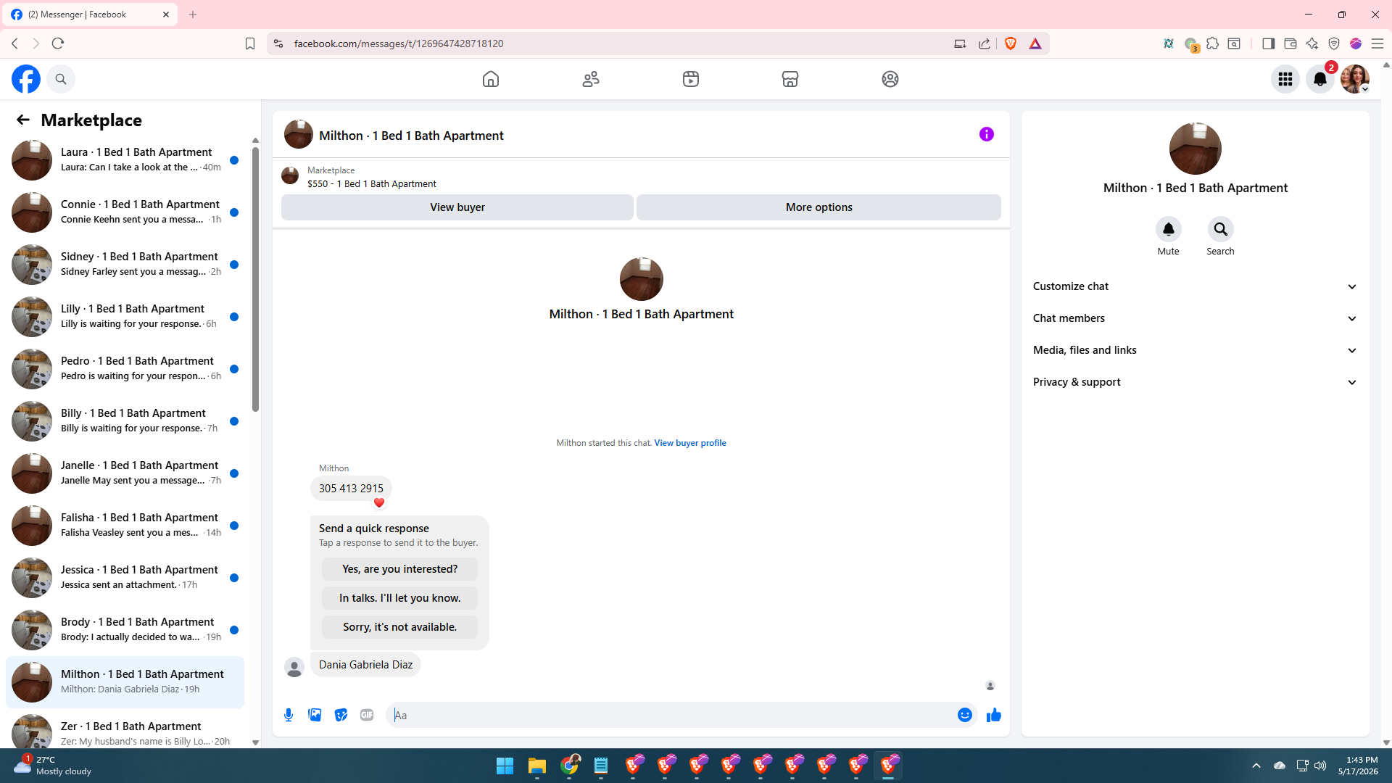Open the Marketplace storefront icon

[790, 79]
